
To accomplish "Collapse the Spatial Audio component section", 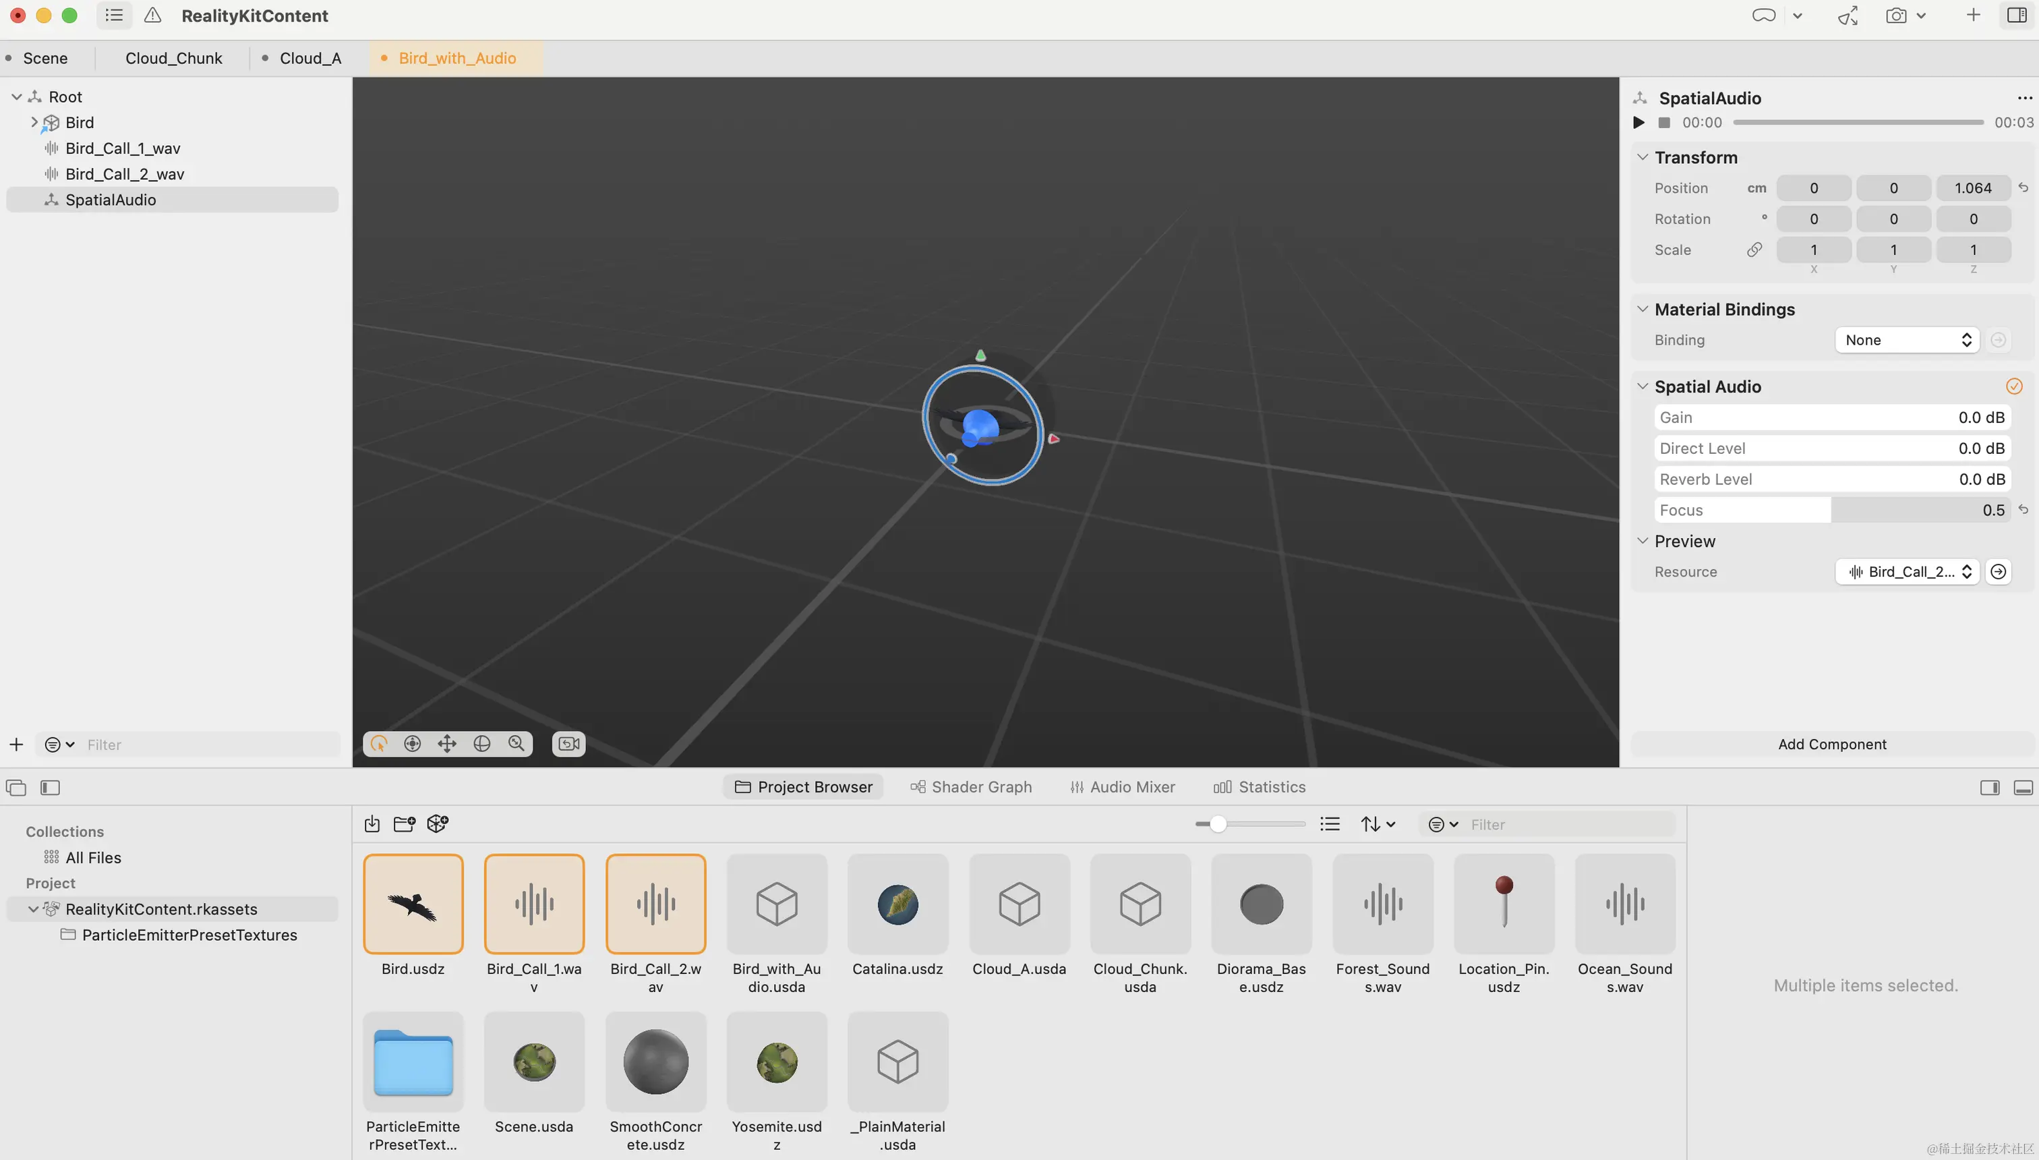I will coord(1643,386).
